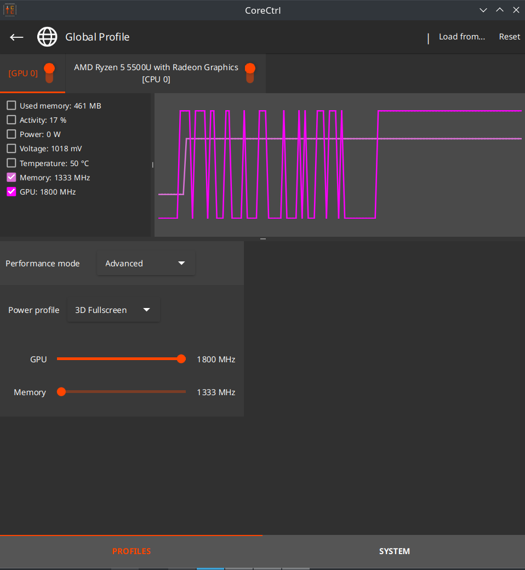Click the GPU frequency slider handle
The width and height of the screenshot is (525, 570).
pyautogui.click(x=181, y=359)
